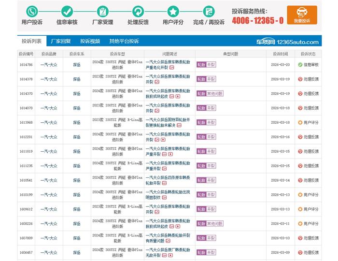Click 信息审核 status icon in row 1614786
Viewport: 338px width, 261px height.
[300, 65]
